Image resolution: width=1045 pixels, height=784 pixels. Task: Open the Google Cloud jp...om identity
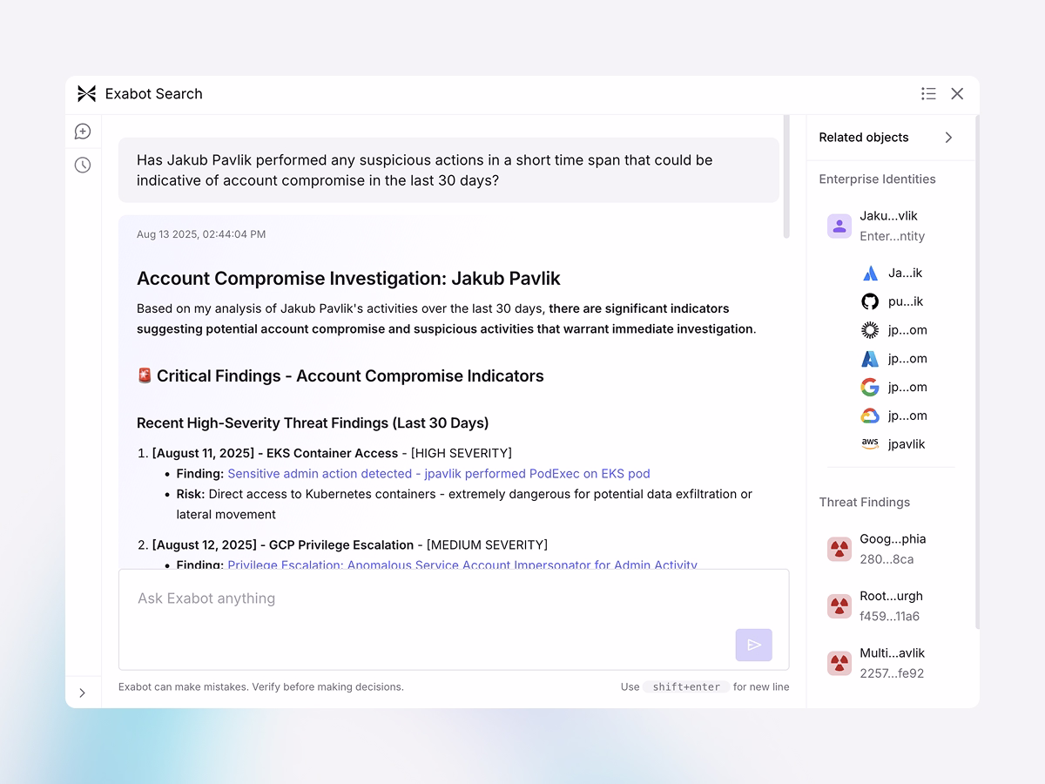pyautogui.click(x=893, y=416)
